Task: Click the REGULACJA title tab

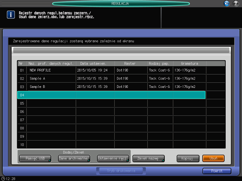Action: [x=121, y=4]
